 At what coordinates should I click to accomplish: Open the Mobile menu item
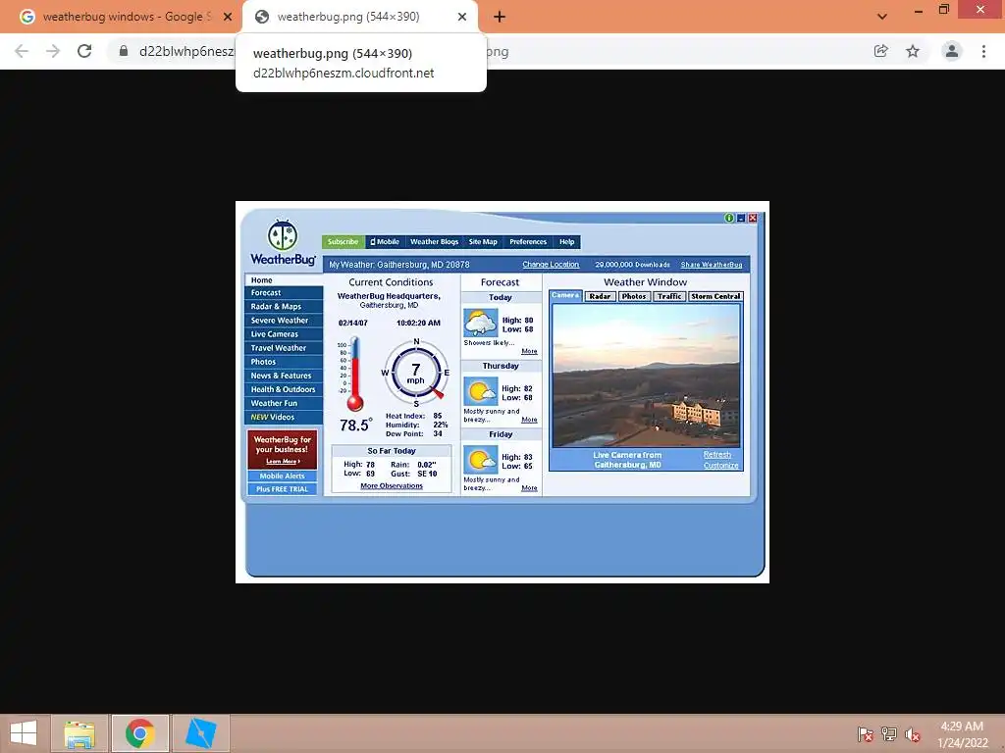385,242
